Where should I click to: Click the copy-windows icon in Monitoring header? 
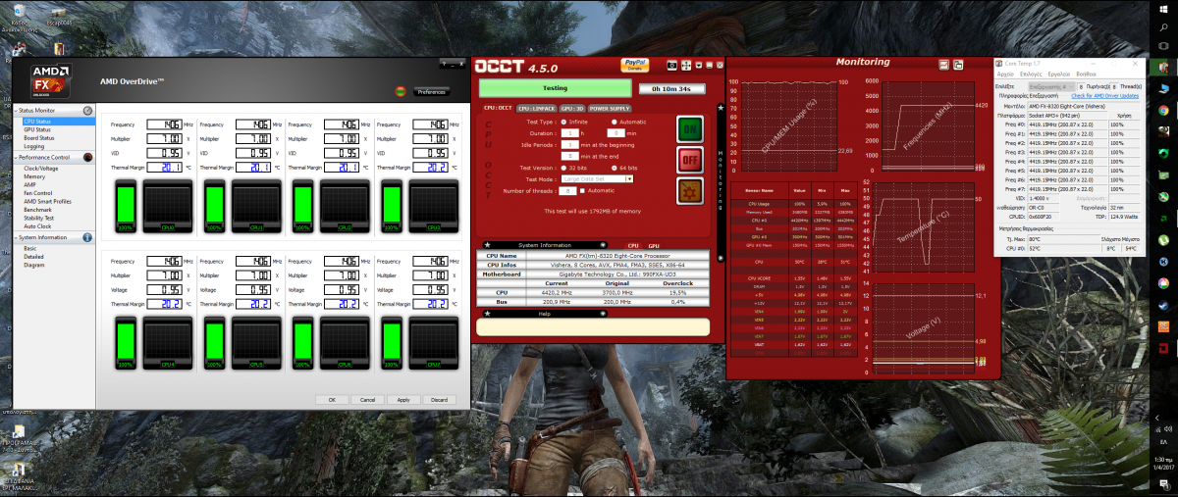(956, 65)
